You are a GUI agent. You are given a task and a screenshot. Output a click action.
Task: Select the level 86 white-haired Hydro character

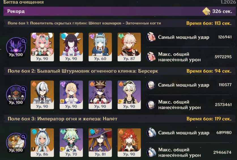[42, 143]
